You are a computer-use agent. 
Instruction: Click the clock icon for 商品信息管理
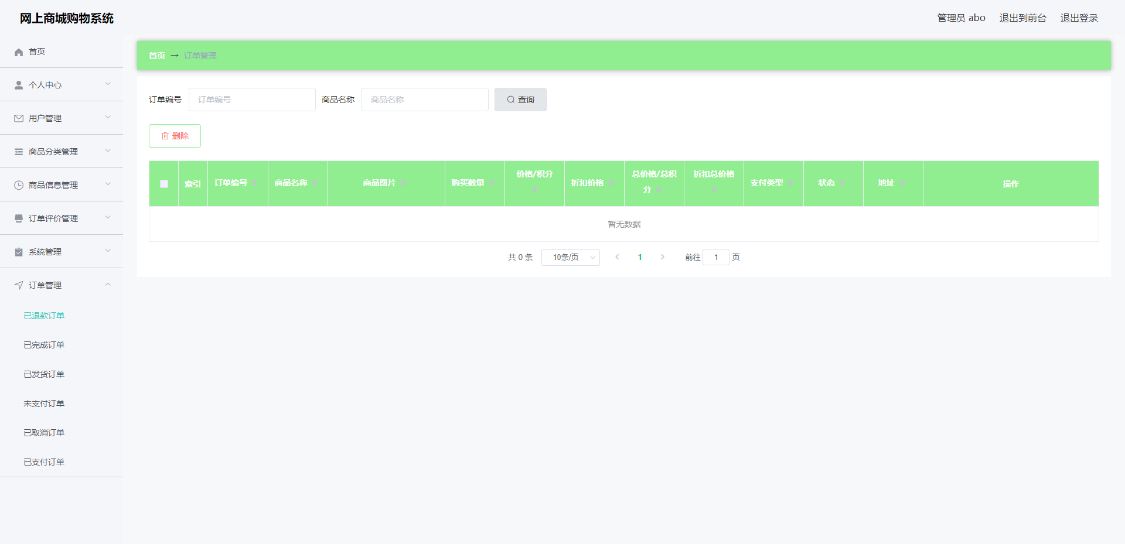19,185
